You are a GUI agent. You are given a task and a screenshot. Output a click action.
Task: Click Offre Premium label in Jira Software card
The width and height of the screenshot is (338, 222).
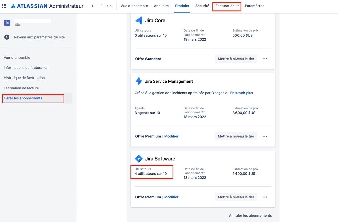click(148, 197)
